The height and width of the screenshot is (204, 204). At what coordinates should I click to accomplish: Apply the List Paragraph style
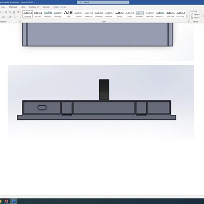click(x=181, y=14)
